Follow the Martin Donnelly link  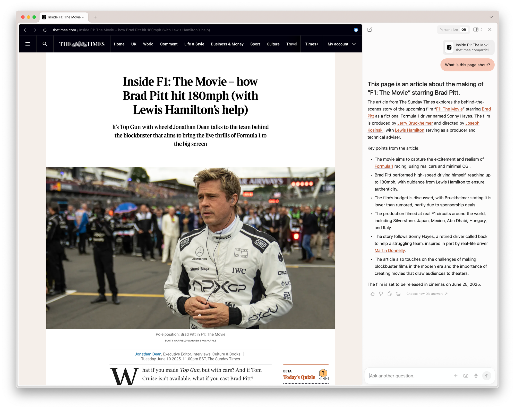coord(390,250)
